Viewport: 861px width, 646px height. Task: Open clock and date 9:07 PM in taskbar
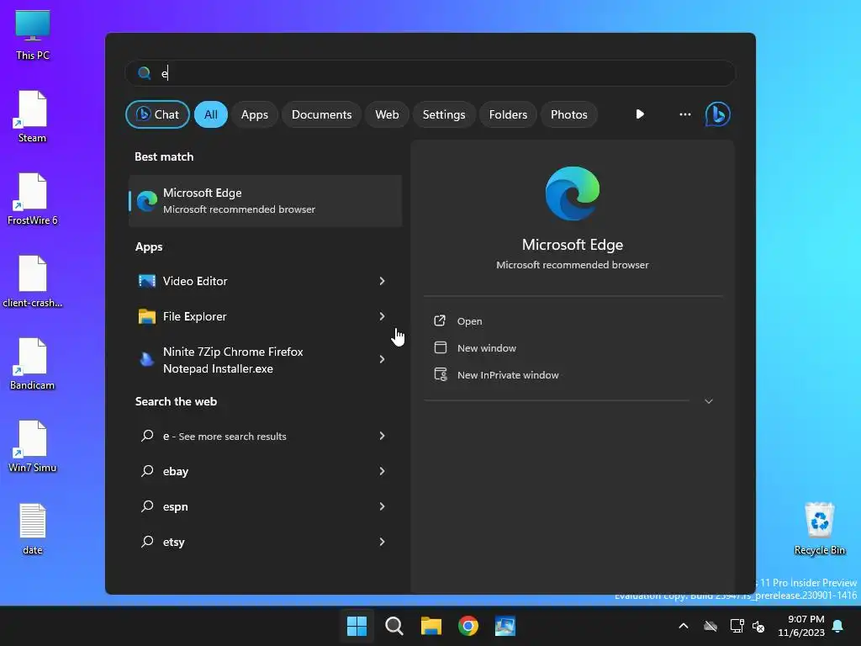[x=800, y=626]
